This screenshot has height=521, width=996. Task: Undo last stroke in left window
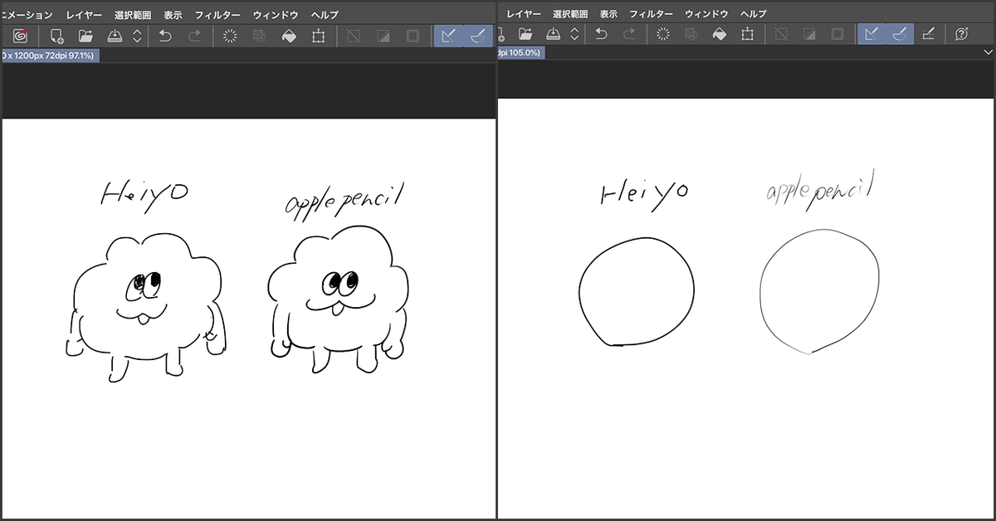point(164,36)
